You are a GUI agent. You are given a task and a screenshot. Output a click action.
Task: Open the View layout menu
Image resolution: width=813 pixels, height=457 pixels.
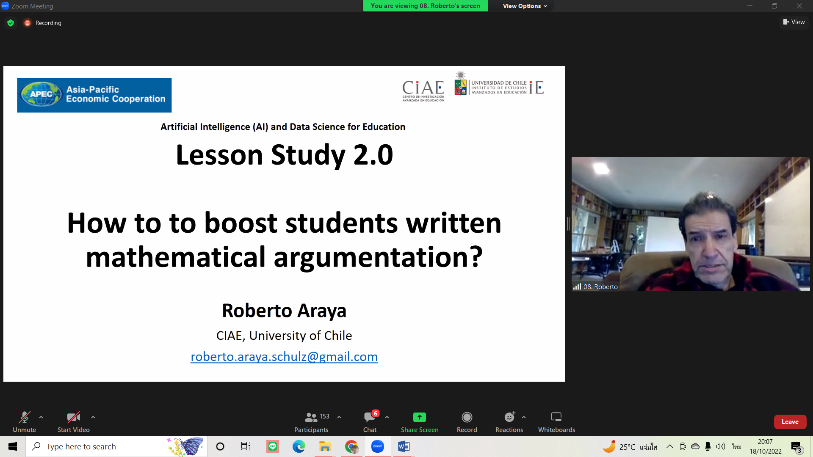click(794, 22)
